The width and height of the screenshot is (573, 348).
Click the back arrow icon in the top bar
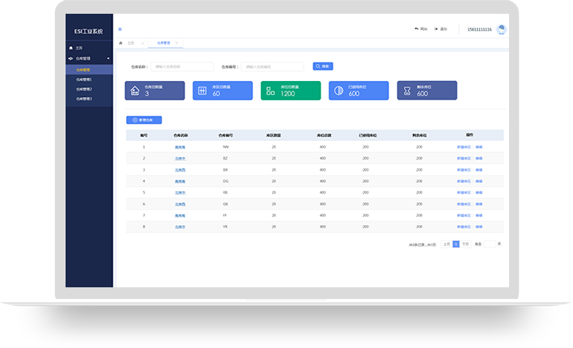click(416, 29)
